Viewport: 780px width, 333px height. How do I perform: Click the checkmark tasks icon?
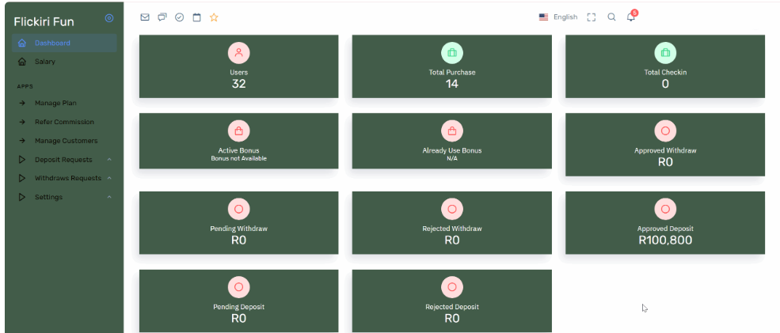coord(179,17)
